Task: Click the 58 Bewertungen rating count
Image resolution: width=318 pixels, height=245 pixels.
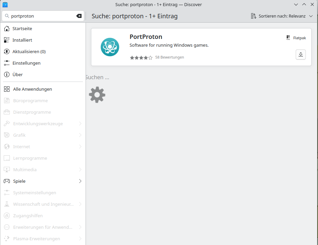Action: point(169,58)
